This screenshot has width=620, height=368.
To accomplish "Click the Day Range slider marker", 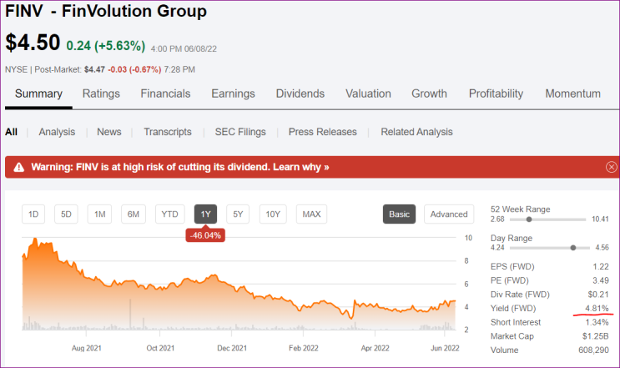I will click(x=572, y=248).
